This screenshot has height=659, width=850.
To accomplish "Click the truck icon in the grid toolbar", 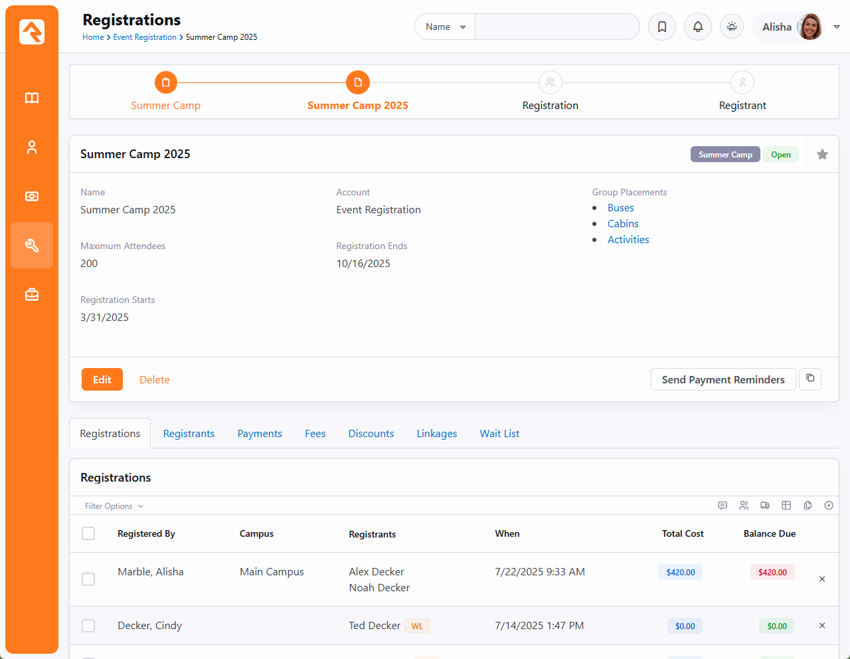I will [765, 506].
